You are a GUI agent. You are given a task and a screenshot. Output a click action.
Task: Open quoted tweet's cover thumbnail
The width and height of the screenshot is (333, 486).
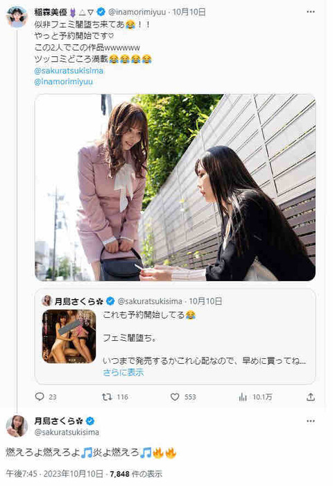[69, 336]
